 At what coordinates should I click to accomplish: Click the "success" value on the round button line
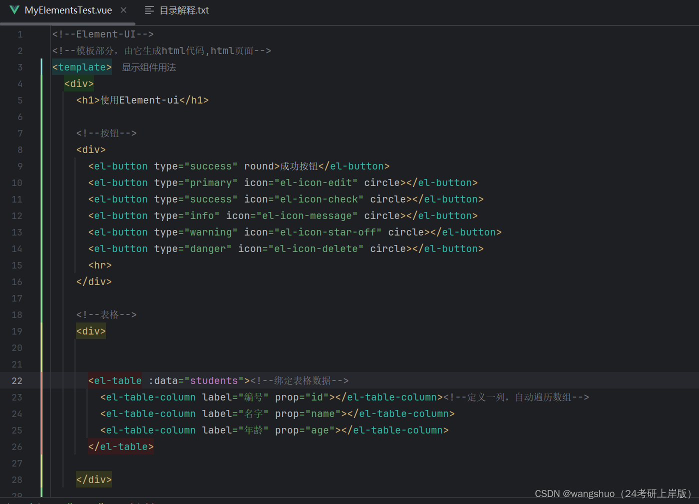pyautogui.click(x=211, y=166)
